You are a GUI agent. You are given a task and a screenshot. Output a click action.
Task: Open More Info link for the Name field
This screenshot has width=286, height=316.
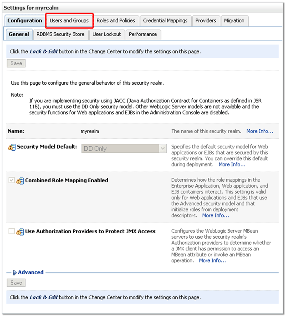point(260,132)
